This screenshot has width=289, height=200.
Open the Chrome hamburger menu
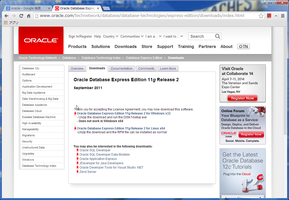283,16
